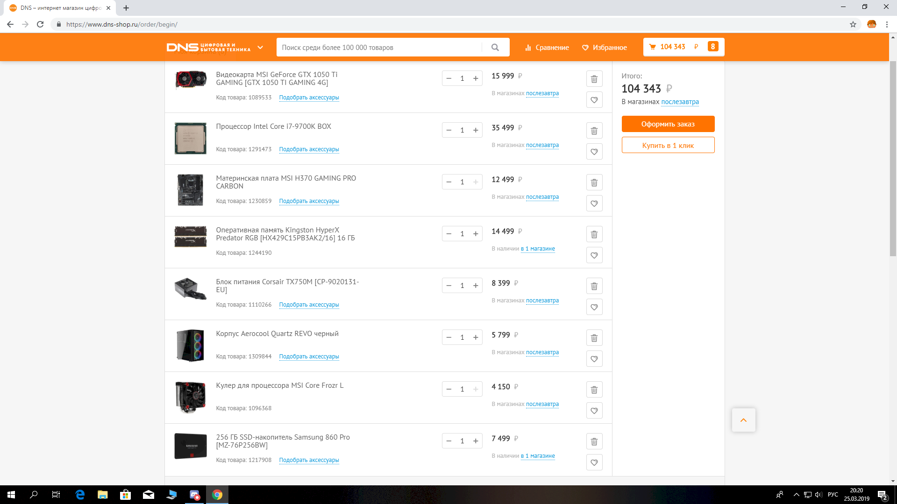
Task: Increase quantity of Samsung 860 Pro SSD
Action: tap(476, 441)
